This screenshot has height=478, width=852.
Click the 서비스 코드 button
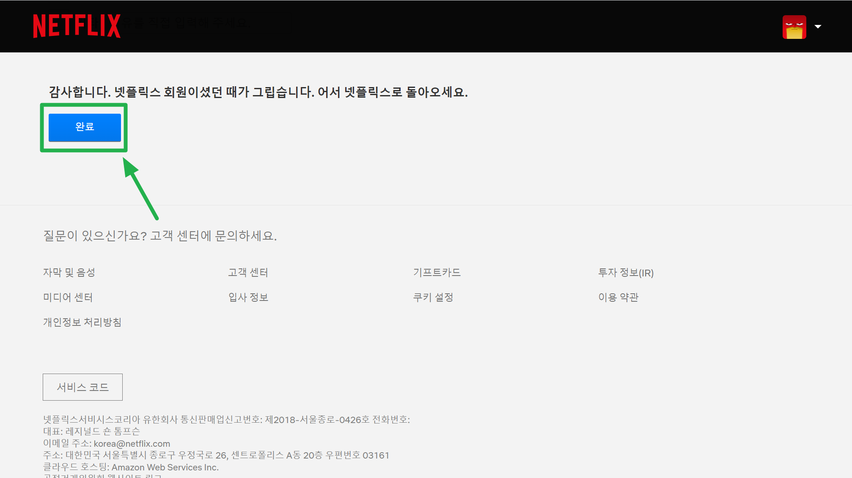82,387
